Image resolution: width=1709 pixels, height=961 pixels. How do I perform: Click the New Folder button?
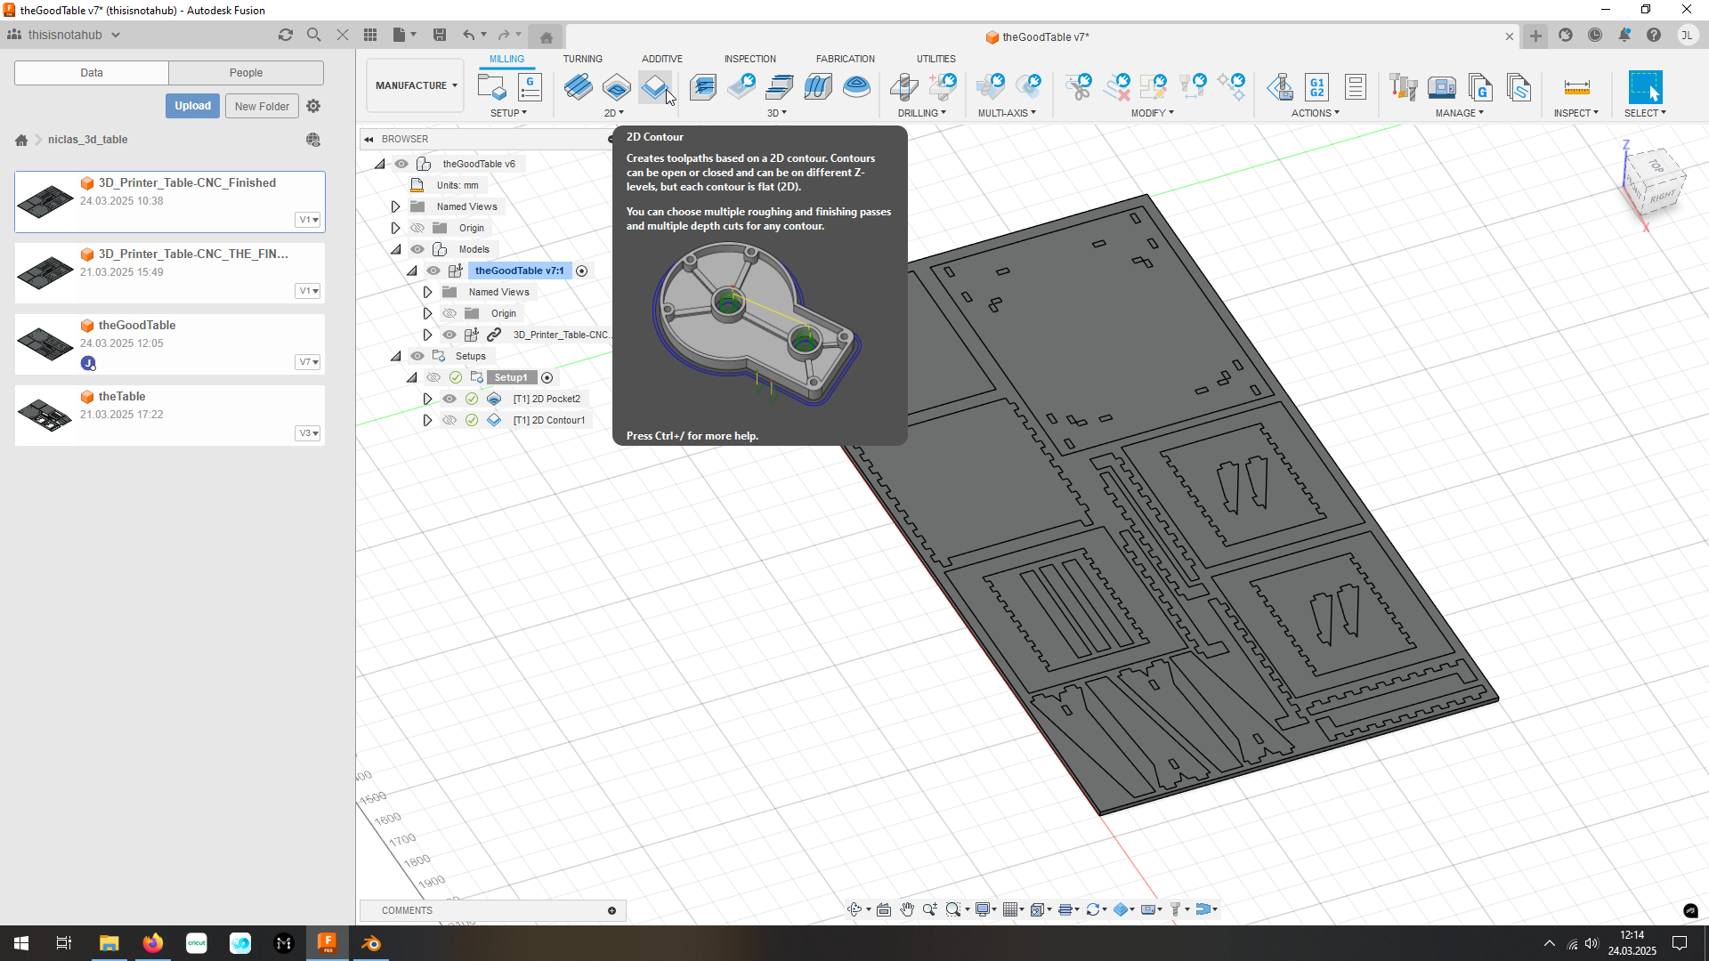click(x=262, y=106)
